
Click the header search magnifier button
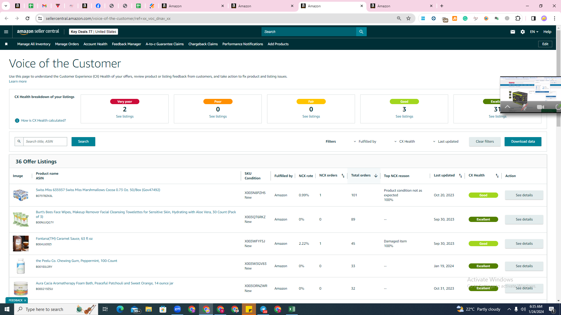pyautogui.click(x=361, y=32)
